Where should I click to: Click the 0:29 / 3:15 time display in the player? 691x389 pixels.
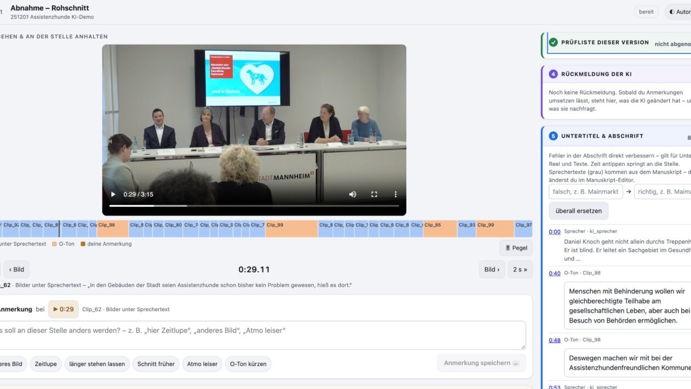point(138,194)
